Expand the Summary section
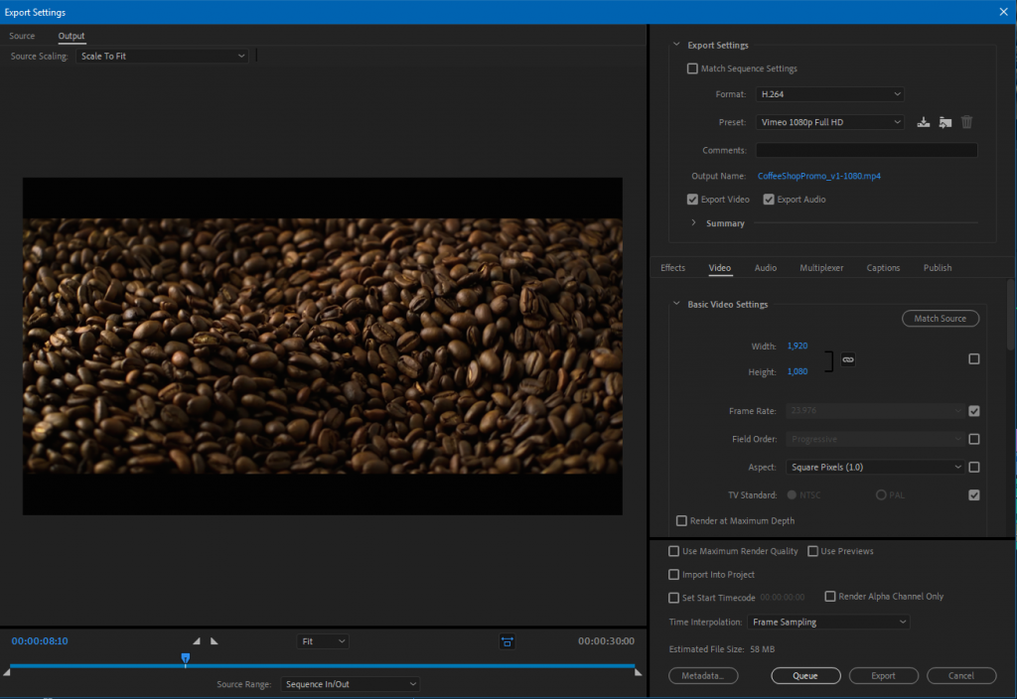Viewport: 1017px width, 699px height. pyautogui.click(x=693, y=223)
